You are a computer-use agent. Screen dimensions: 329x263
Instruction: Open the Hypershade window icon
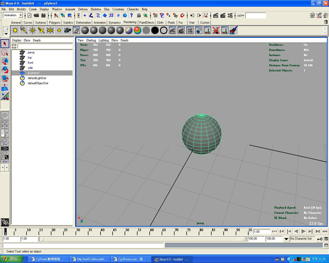click(76, 31)
